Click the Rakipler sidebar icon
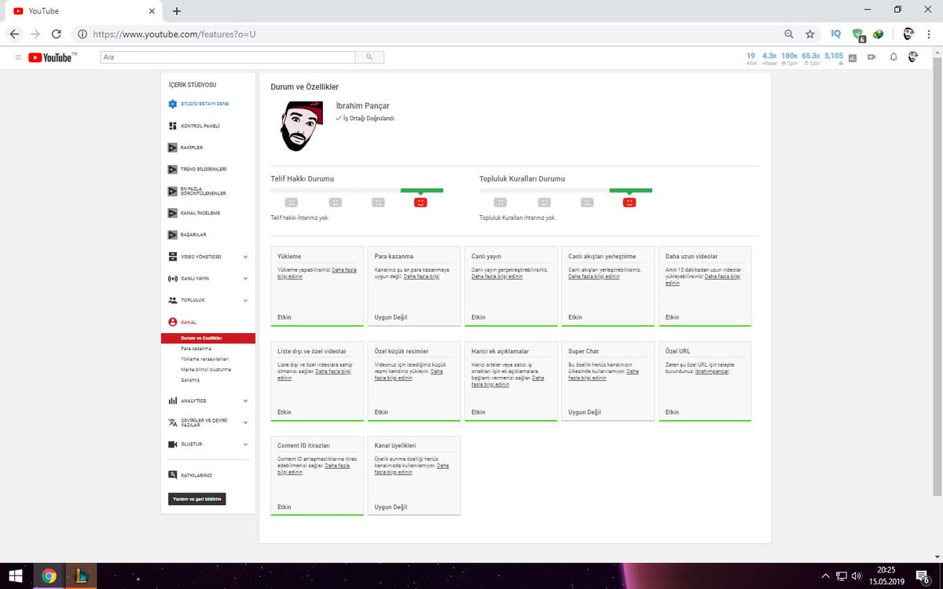 [173, 148]
